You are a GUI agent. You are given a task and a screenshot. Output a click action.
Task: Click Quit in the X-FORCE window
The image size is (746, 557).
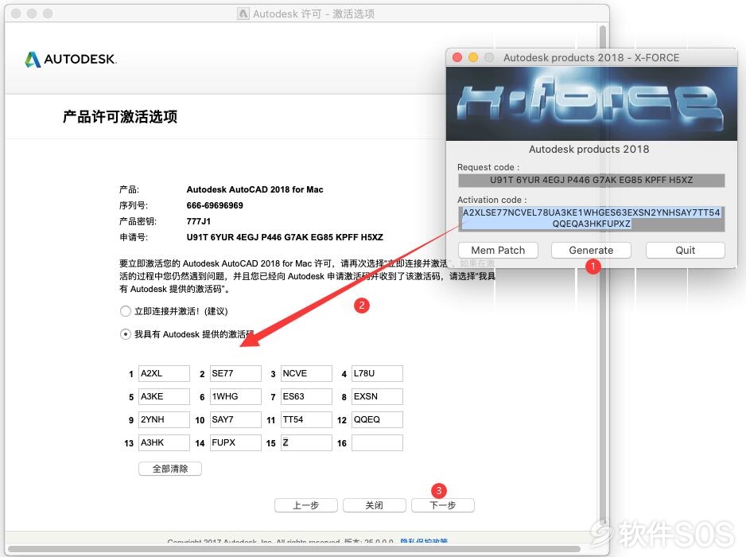pyautogui.click(x=685, y=251)
